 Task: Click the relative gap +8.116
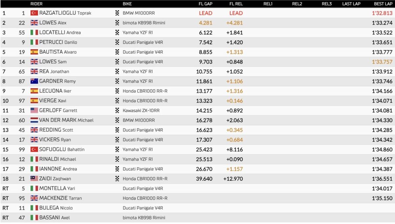click(x=234, y=150)
